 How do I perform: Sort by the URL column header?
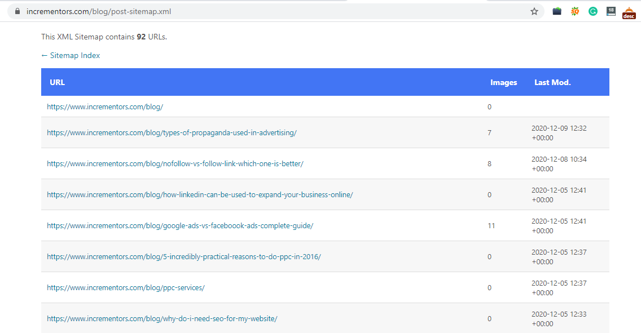[57, 82]
